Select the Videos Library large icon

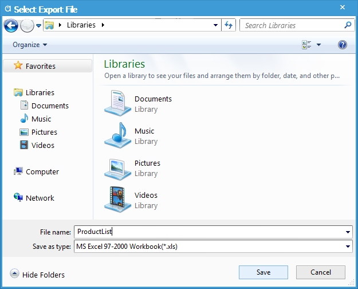pos(117,200)
